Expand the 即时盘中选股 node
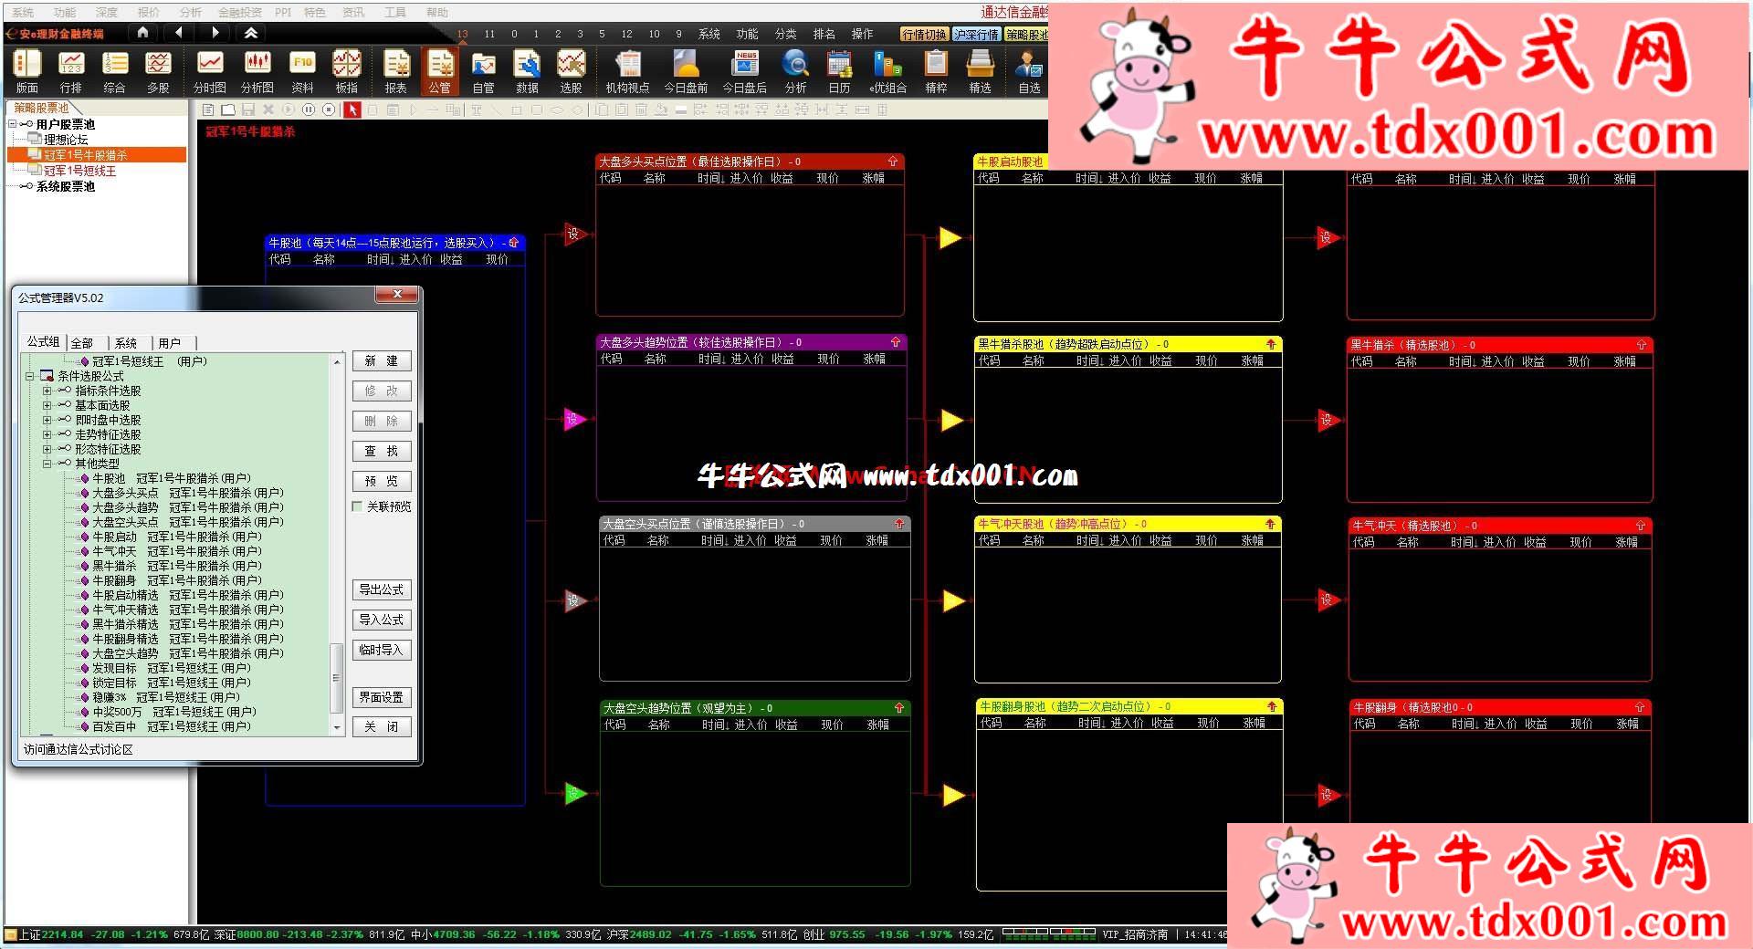The image size is (1753, 949). (x=47, y=420)
